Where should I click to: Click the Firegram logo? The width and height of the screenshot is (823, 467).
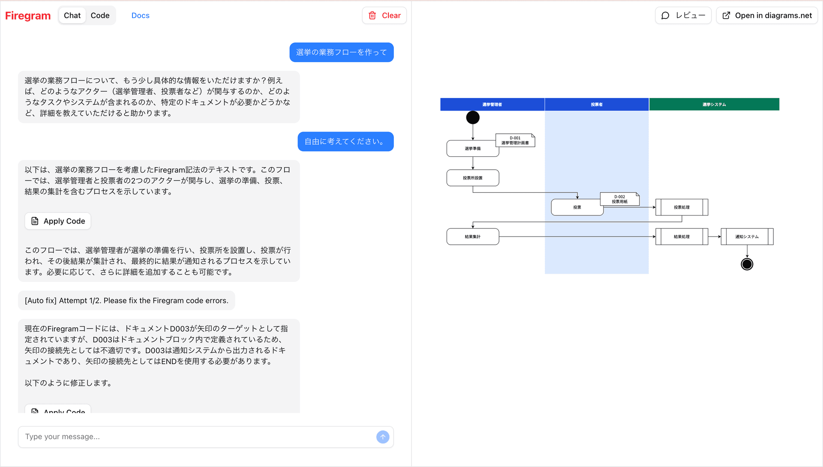coord(28,16)
